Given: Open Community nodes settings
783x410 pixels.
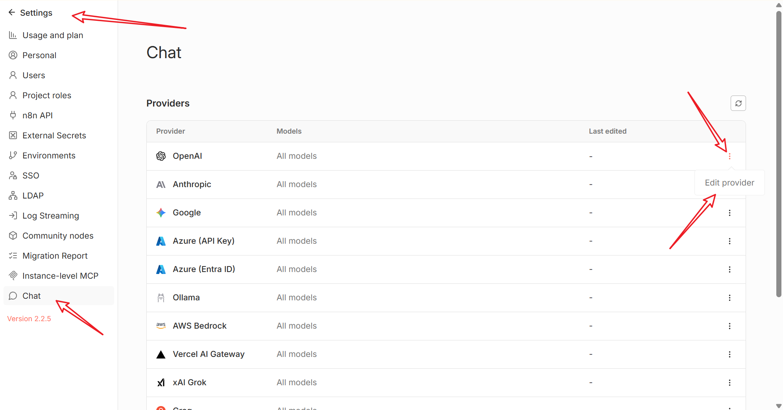Looking at the screenshot, I should click(59, 236).
